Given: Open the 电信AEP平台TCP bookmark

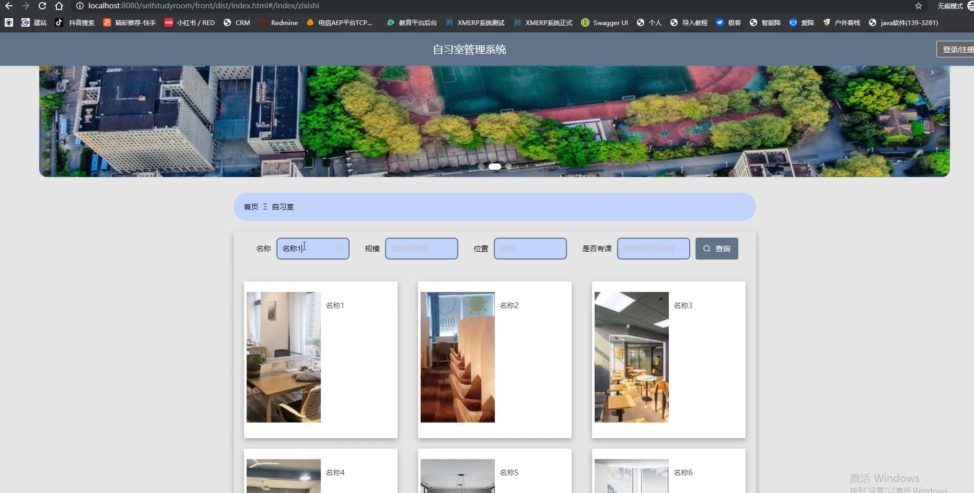Looking at the screenshot, I should tap(340, 22).
